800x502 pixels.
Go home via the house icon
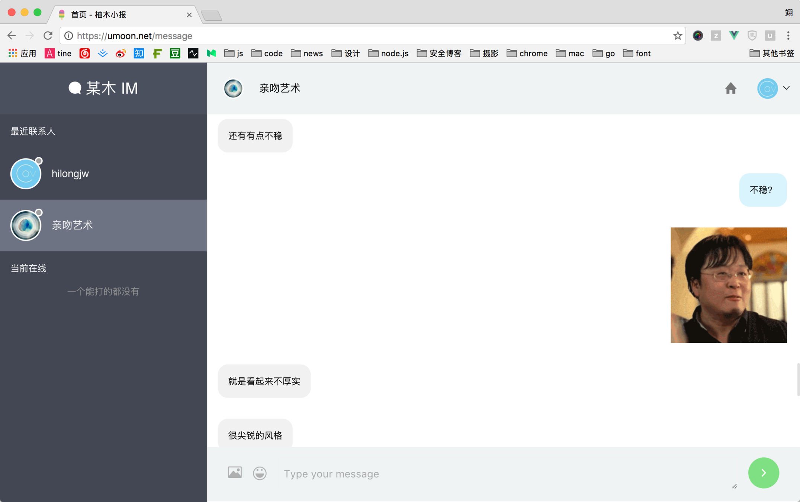pyautogui.click(x=730, y=89)
